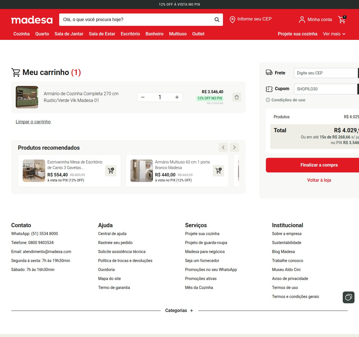Viewport: 359px width, 337px height.
Task: Open the Sala de Estar category
Action: coord(102,34)
